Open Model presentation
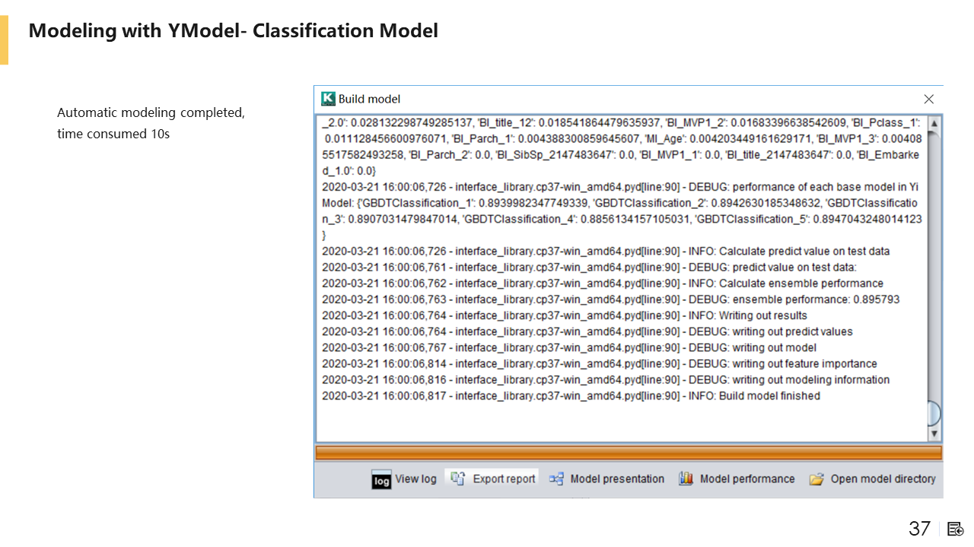The height and width of the screenshot is (547, 974). pos(606,479)
